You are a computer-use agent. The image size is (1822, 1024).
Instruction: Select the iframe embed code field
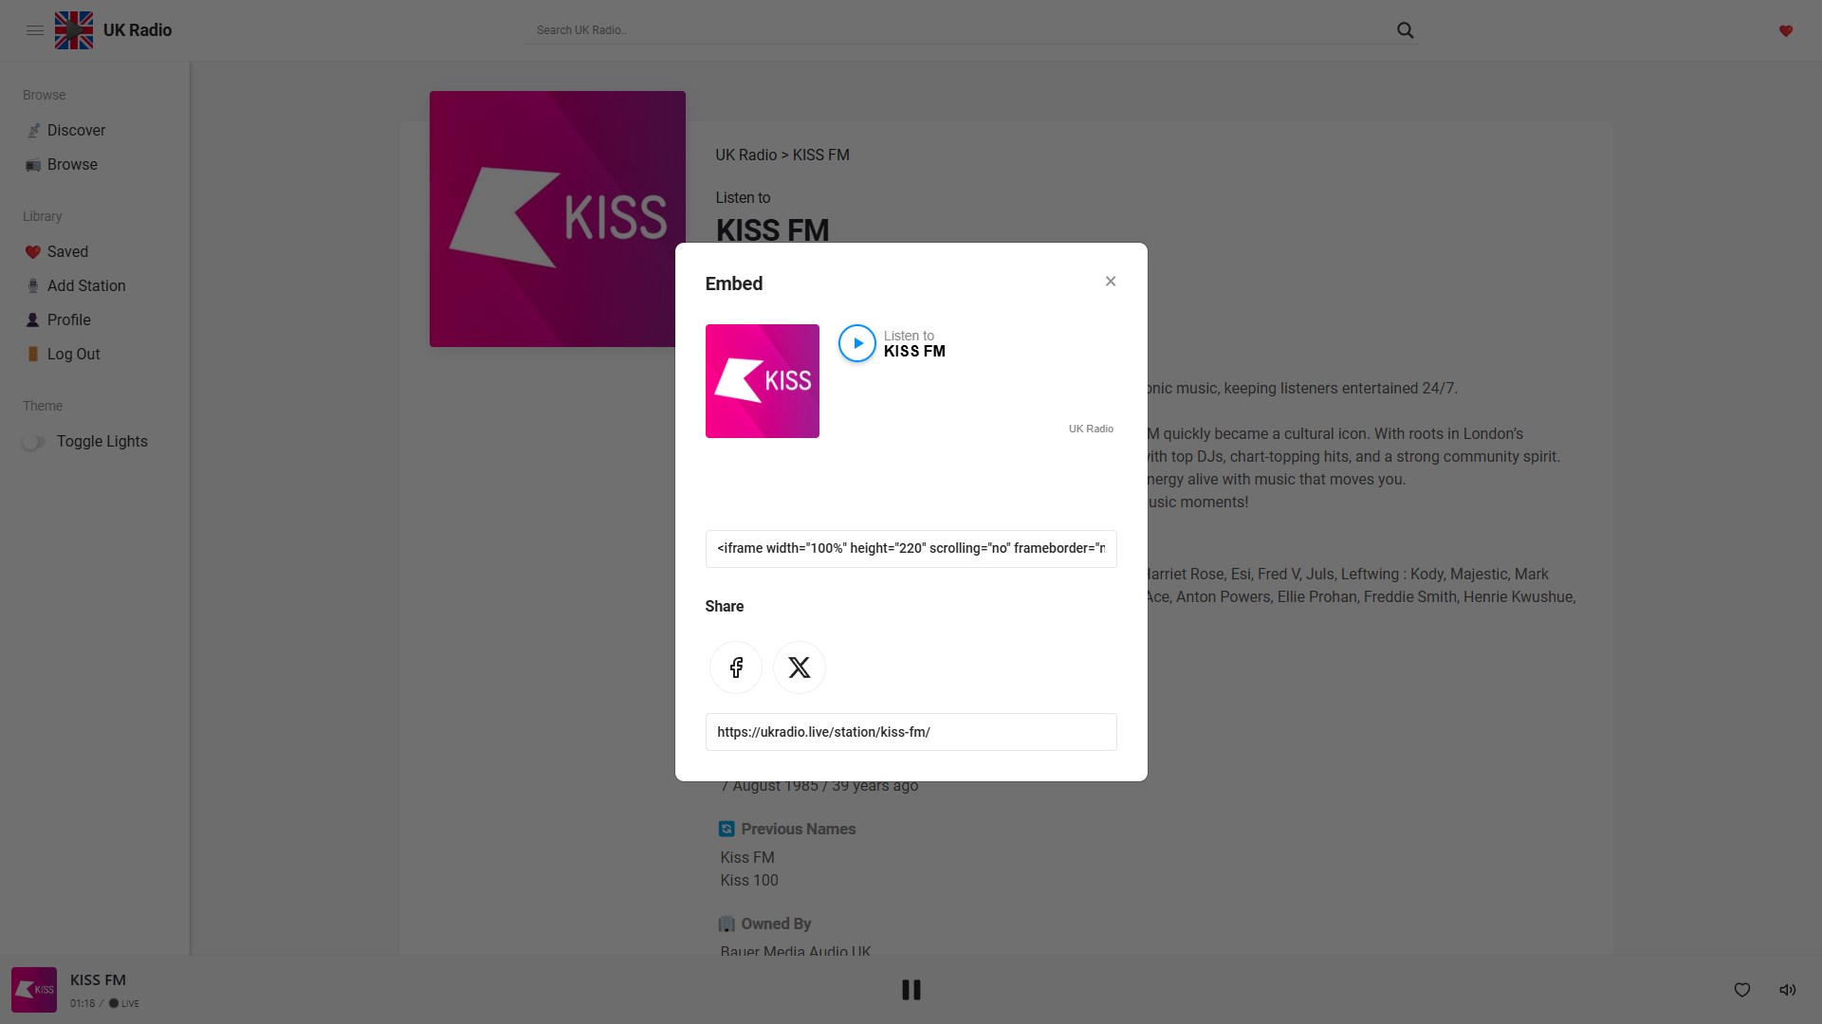pos(910,549)
